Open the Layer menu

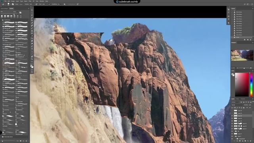tap(17, 1)
